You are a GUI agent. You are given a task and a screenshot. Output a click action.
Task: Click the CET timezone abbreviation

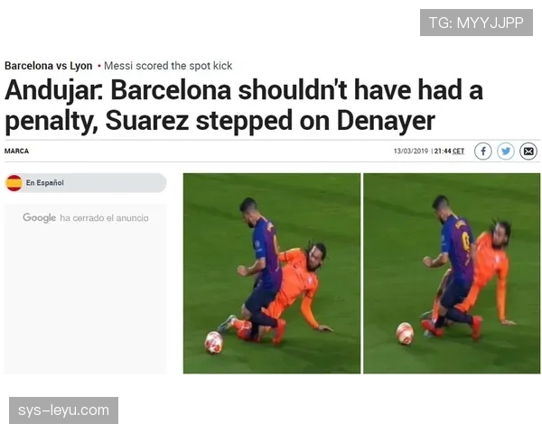458,151
